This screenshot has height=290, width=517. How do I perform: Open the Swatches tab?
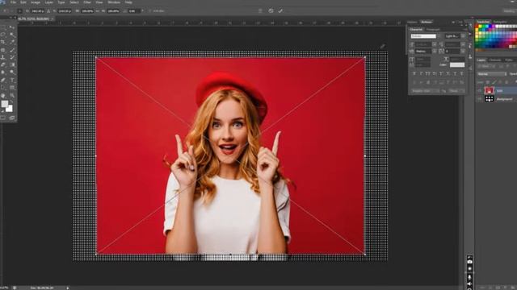(x=483, y=22)
